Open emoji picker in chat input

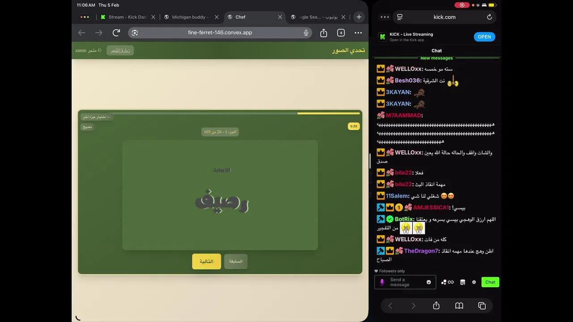pyautogui.click(x=428, y=282)
